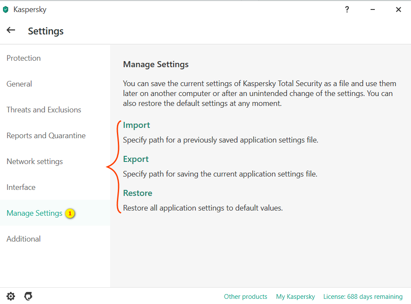
Task: Select Manage Settings in the sidebar
Action: 34,213
